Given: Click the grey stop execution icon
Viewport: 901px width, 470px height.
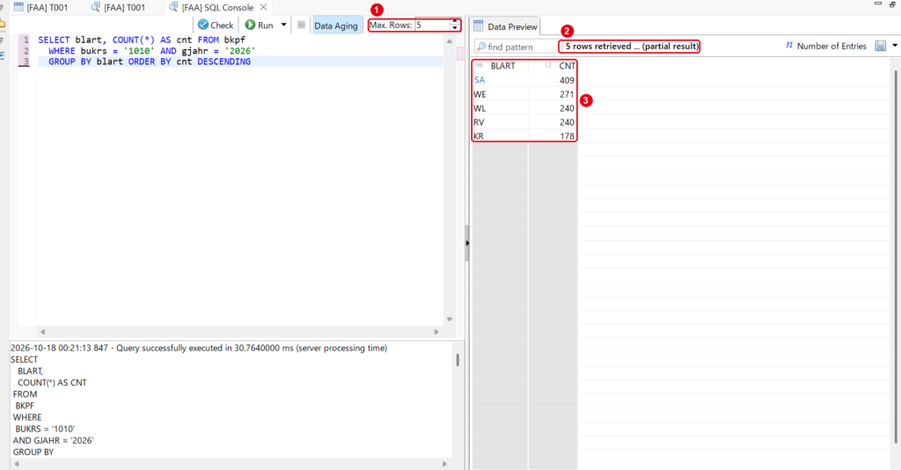Looking at the screenshot, I should 301,25.
